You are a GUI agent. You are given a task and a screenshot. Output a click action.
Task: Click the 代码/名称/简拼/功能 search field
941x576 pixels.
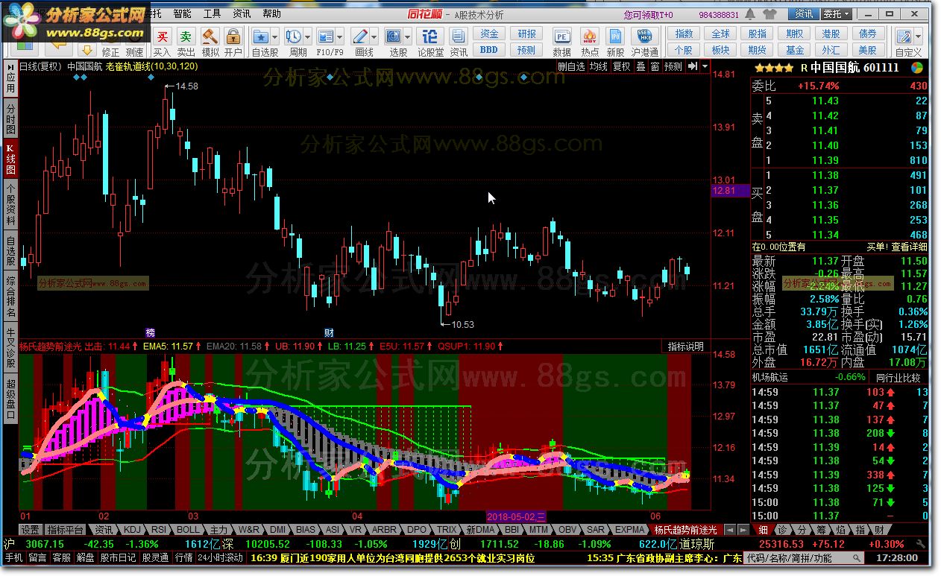pos(804,557)
